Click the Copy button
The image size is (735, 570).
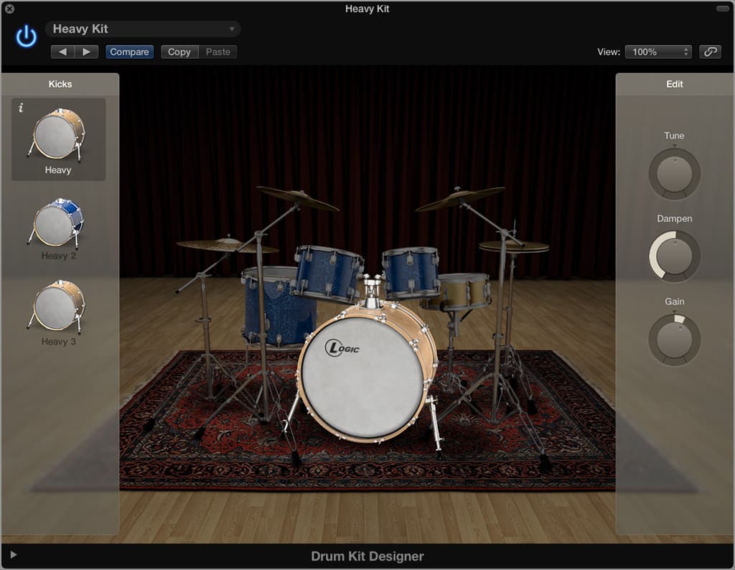pos(179,52)
